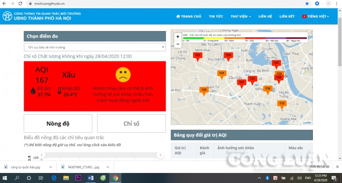Click the Hiển thị tất cả downloads button
The image size is (342, 183).
tap(319, 167)
